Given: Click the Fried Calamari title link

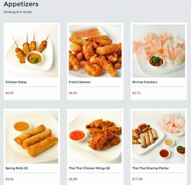Looking at the screenshot, I should [x=80, y=82].
